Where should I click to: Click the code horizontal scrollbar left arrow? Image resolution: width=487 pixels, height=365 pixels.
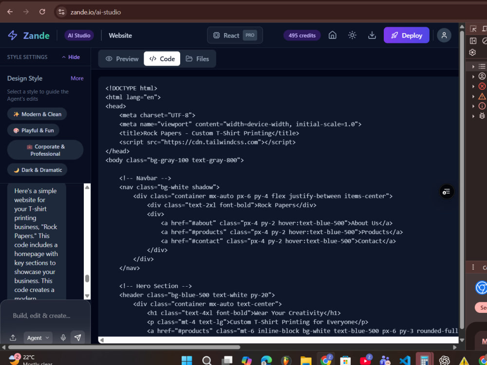[102, 340]
